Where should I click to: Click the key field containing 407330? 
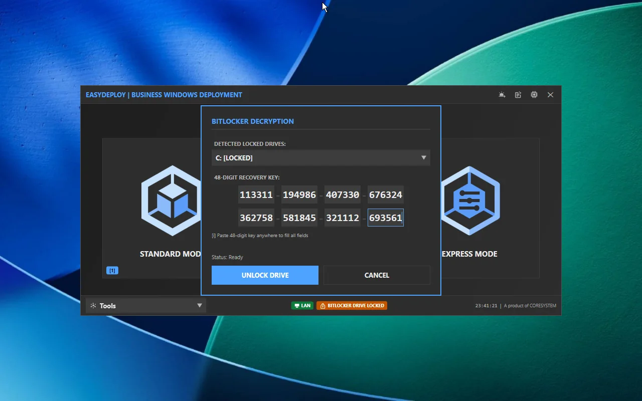click(343, 195)
